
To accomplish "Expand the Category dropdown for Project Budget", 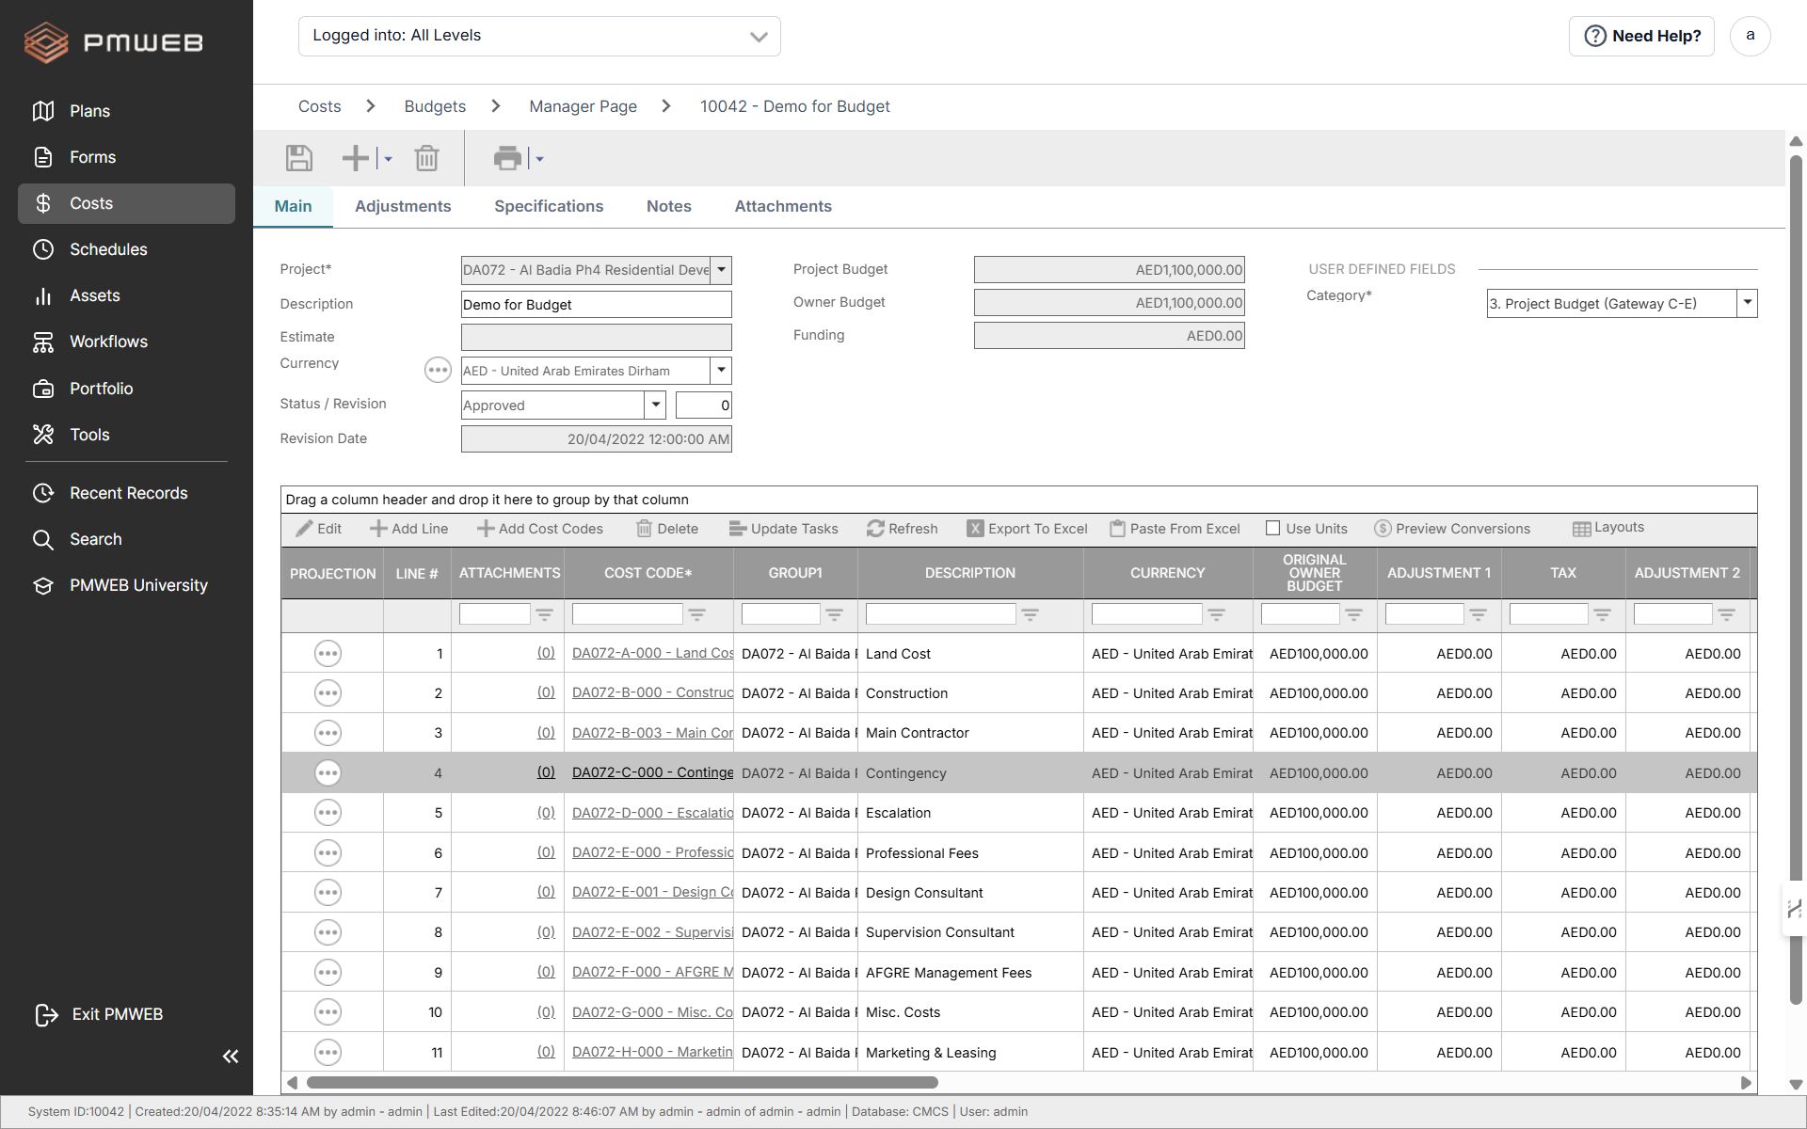I will (x=1747, y=303).
